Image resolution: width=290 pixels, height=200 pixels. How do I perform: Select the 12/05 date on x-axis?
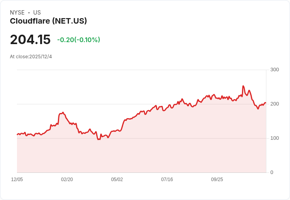click(17, 180)
